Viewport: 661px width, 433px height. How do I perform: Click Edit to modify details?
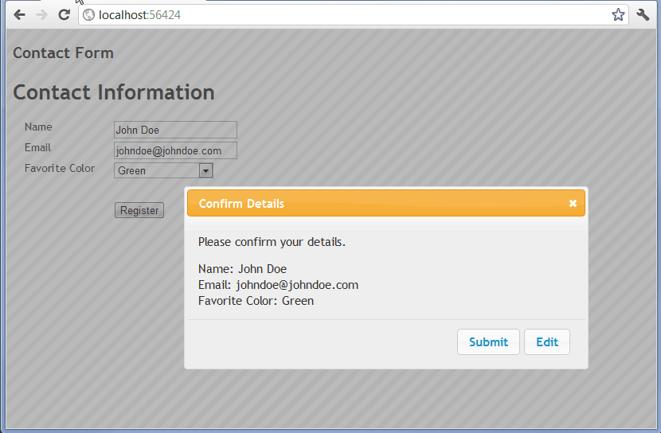(546, 342)
